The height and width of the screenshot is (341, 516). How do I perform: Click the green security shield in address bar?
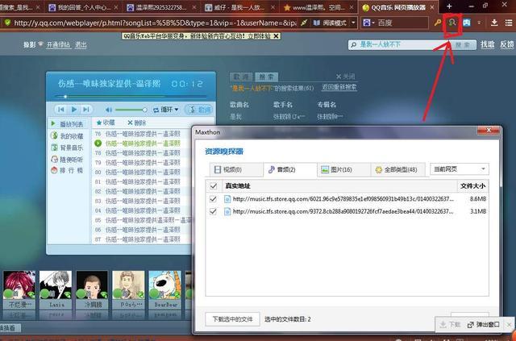[x=7, y=23]
